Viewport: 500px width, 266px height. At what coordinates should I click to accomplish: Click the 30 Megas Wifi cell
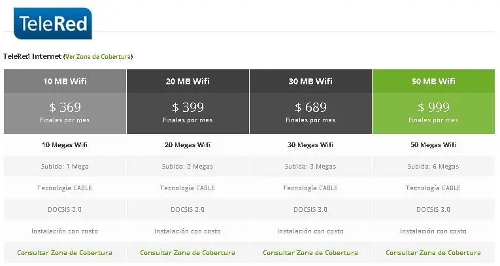pyautogui.click(x=310, y=145)
